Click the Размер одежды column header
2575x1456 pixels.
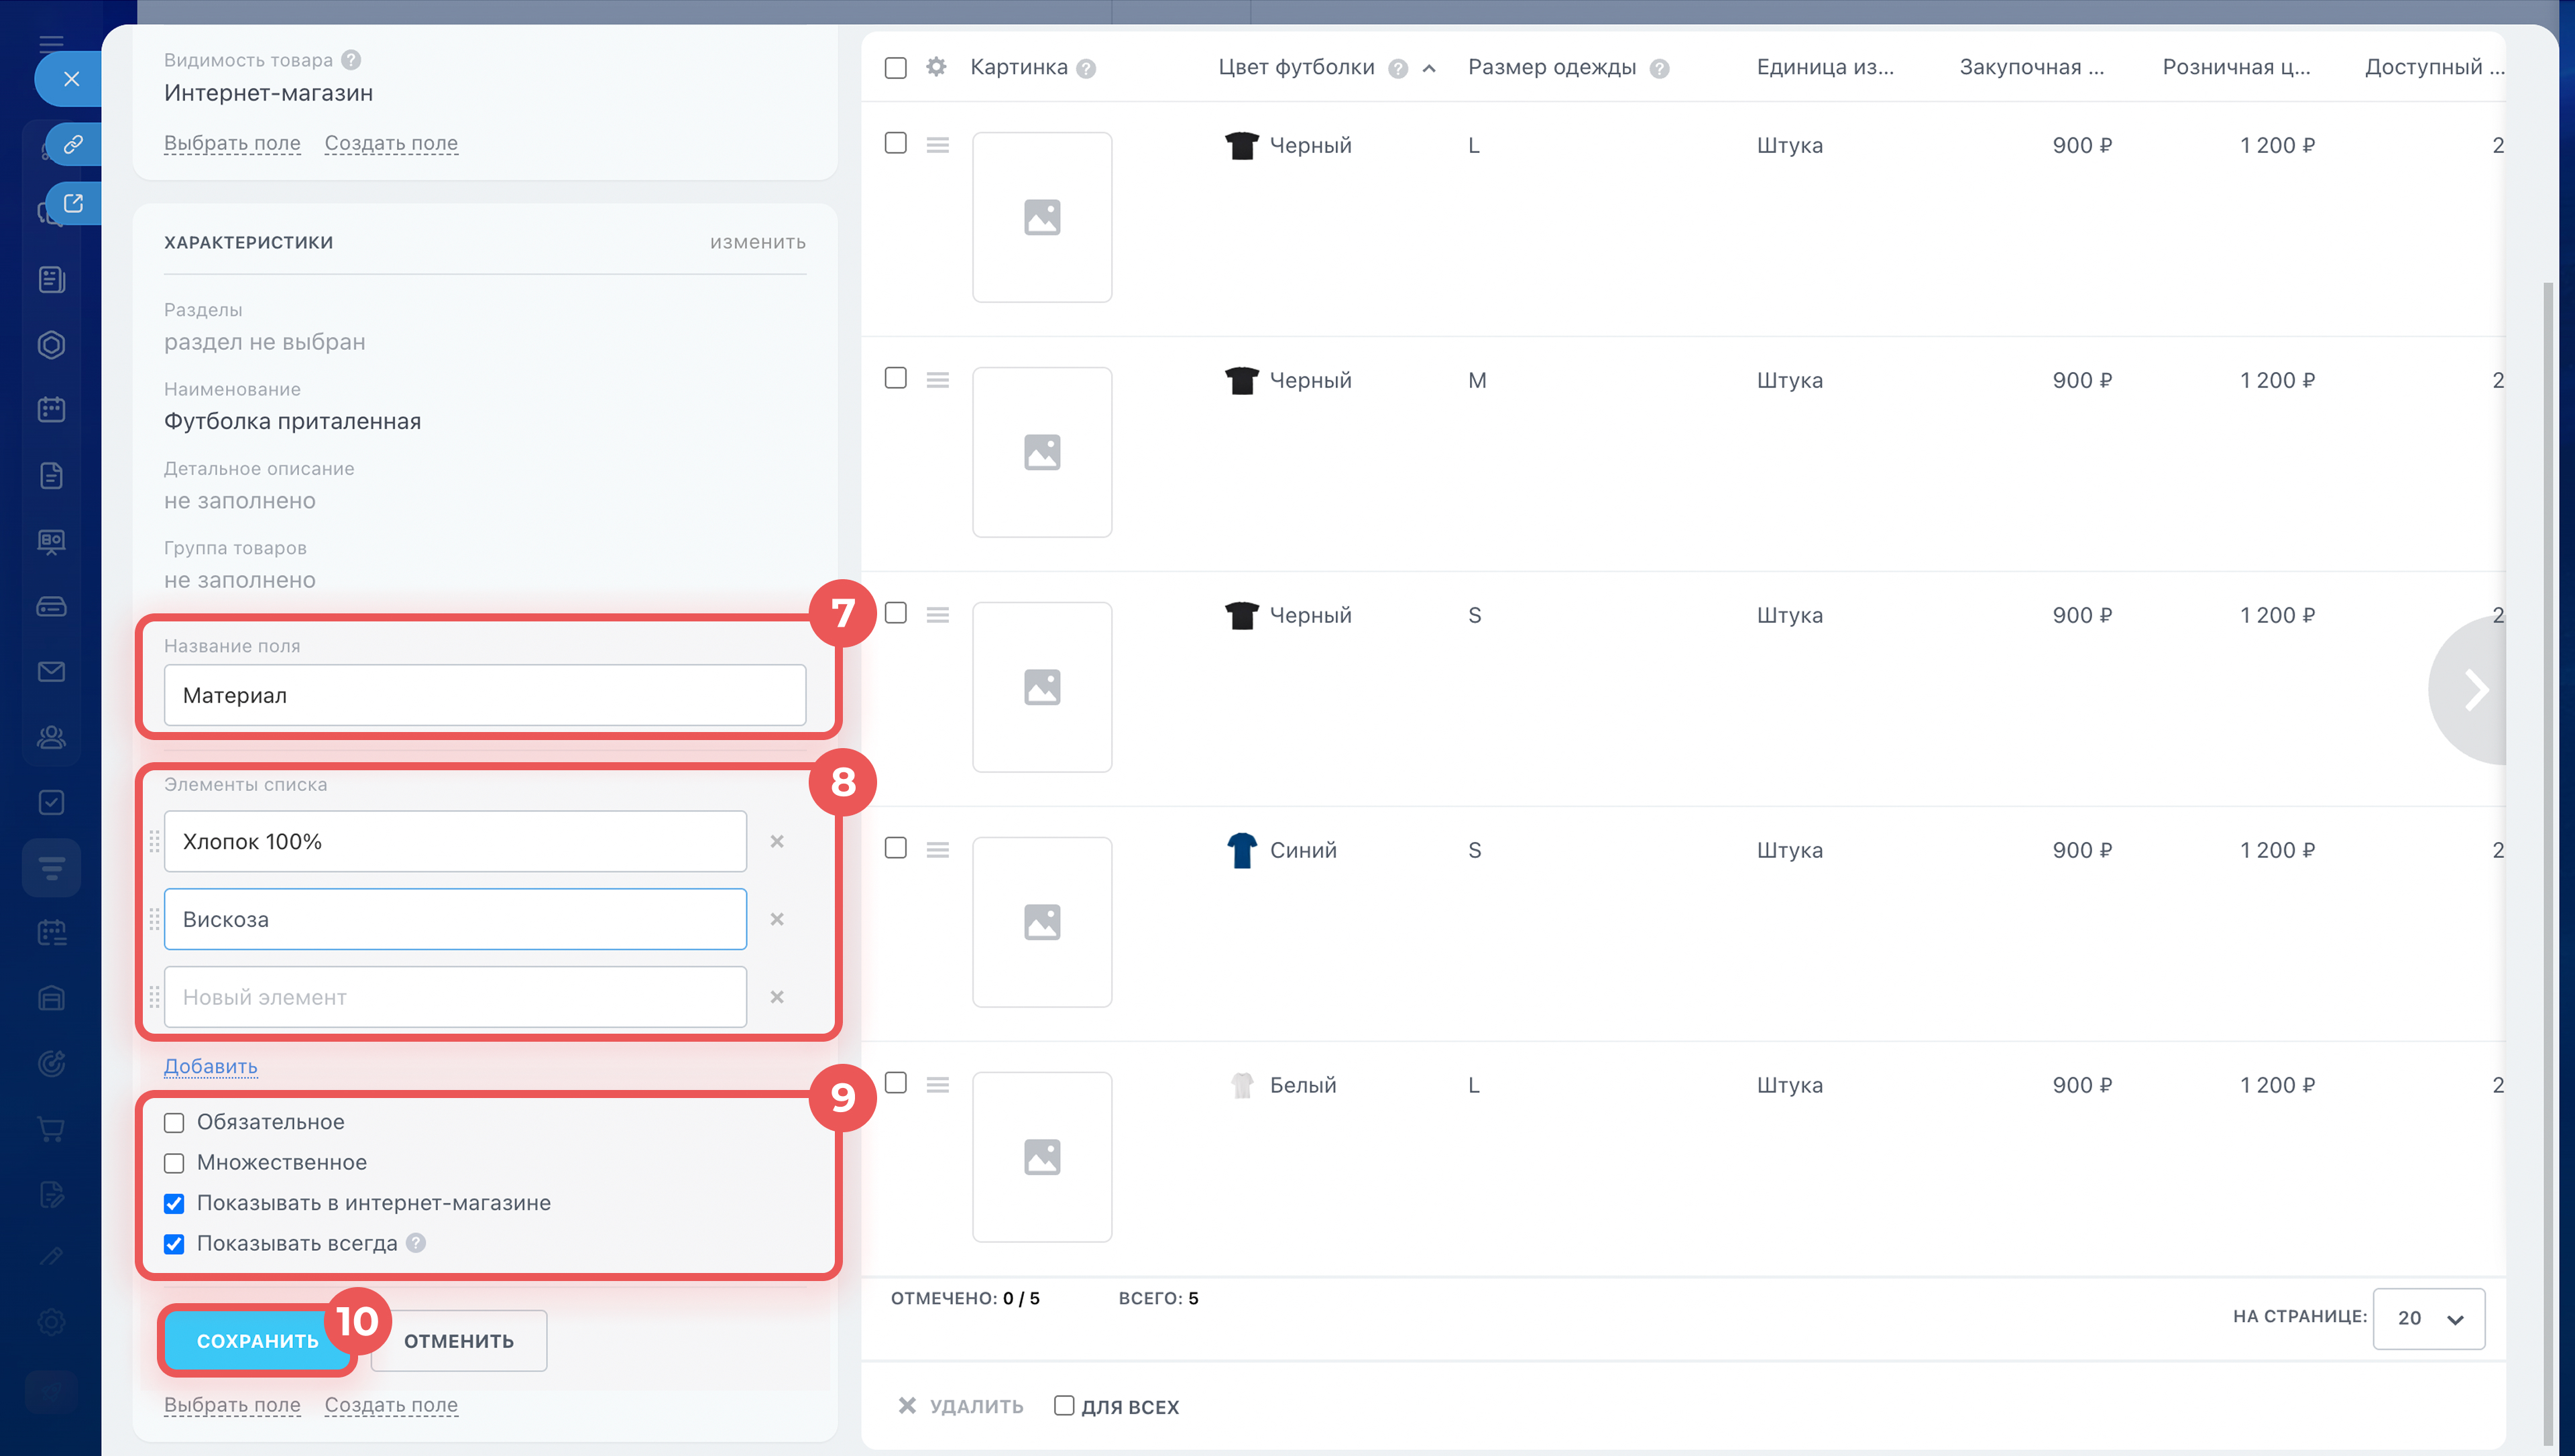(1551, 67)
